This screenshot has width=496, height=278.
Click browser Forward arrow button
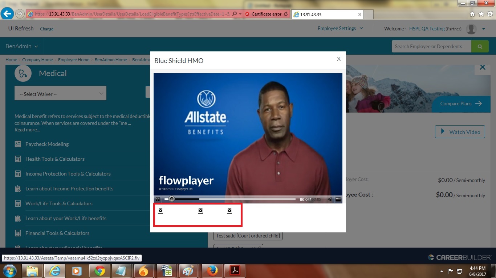(20, 14)
